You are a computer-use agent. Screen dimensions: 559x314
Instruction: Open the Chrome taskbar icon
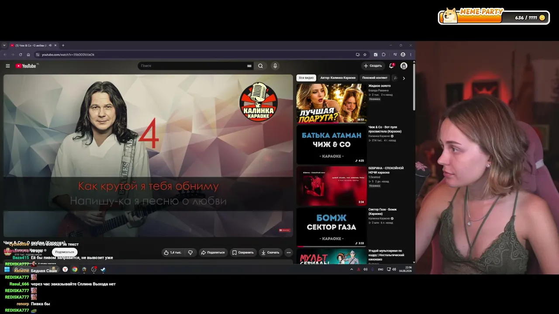click(x=75, y=270)
